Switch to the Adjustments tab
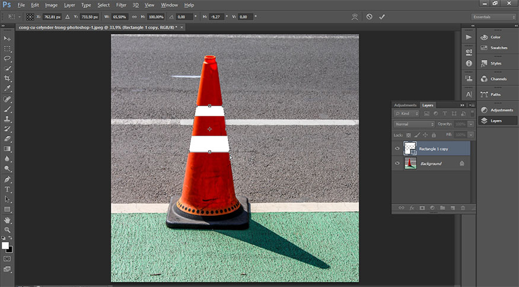This screenshot has width=519, height=287. click(x=405, y=105)
